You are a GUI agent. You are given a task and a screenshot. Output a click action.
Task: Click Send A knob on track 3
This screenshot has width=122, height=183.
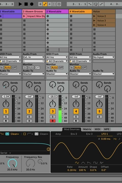(53, 85)
